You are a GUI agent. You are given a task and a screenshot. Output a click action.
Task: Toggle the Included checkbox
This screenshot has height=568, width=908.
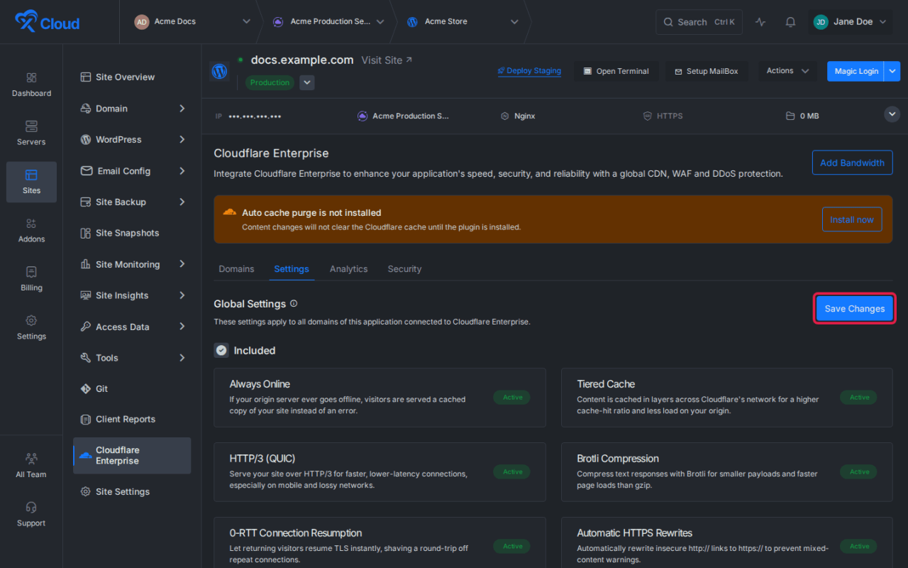click(x=221, y=350)
